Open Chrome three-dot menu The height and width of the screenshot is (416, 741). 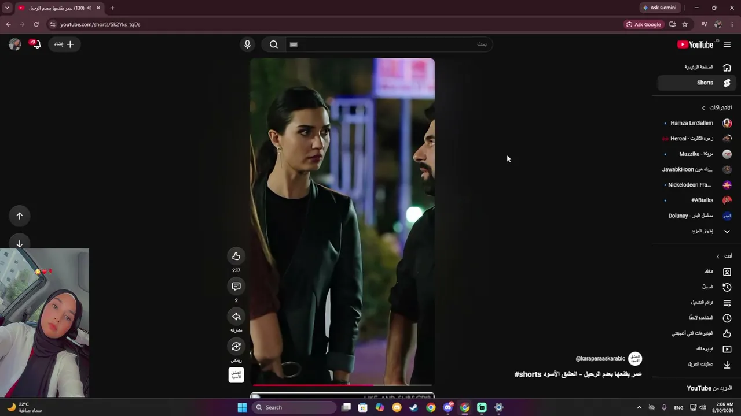point(732,24)
